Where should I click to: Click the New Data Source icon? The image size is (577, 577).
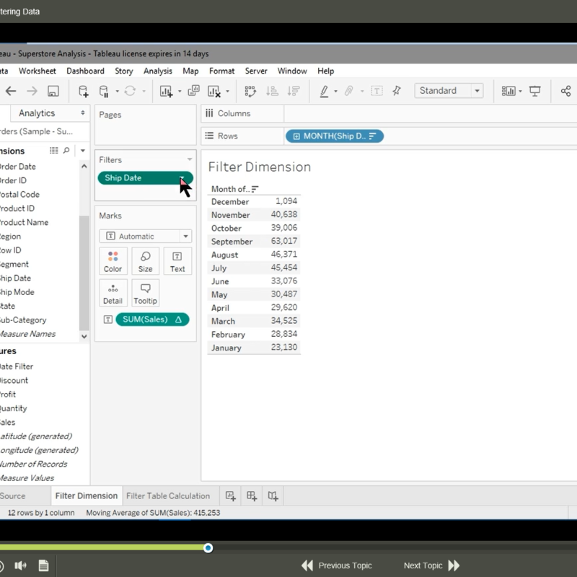(x=84, y=91)
